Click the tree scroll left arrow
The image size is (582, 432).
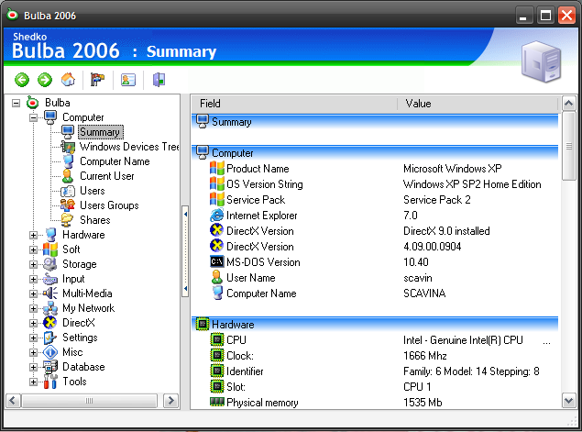[13, 401]
